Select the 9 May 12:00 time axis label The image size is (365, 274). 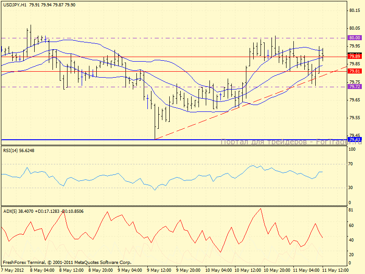[158, 270]
